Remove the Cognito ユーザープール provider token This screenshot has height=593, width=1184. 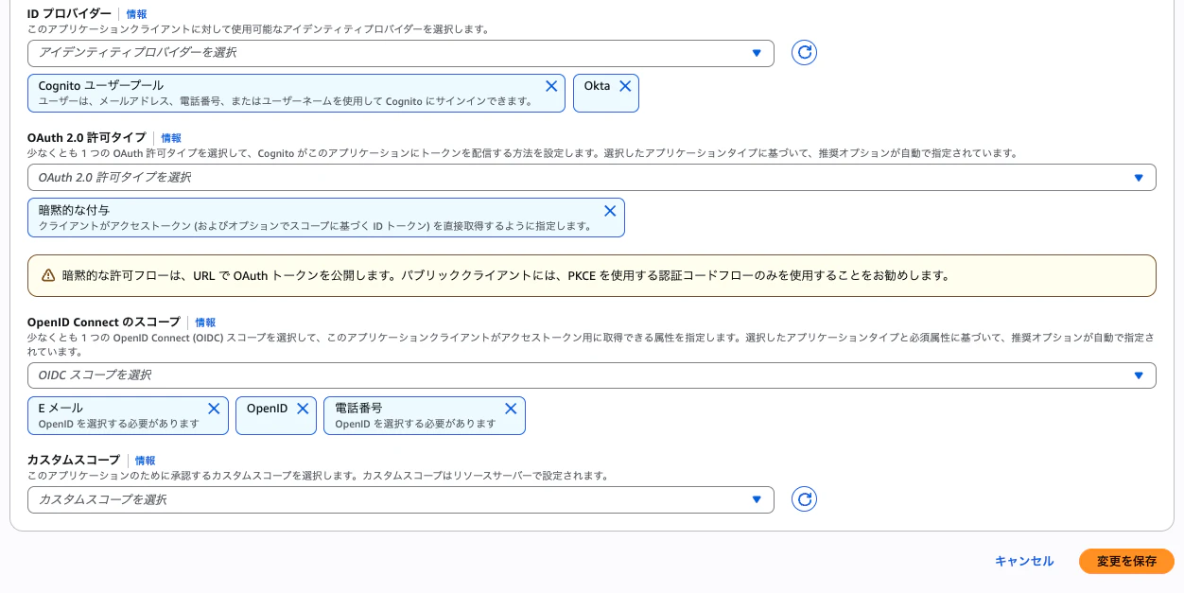click(x=551, y=86)
